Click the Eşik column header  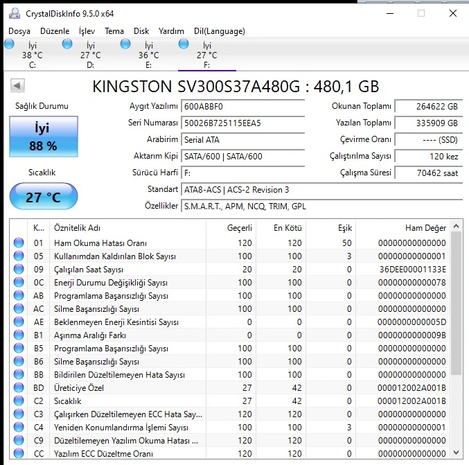331,228
